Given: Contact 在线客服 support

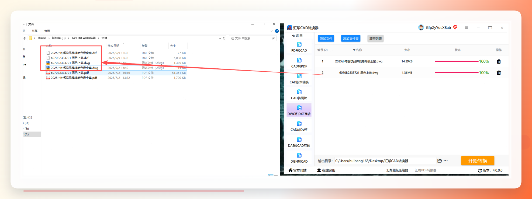Looking at the screenshot, I should (326, 170).
